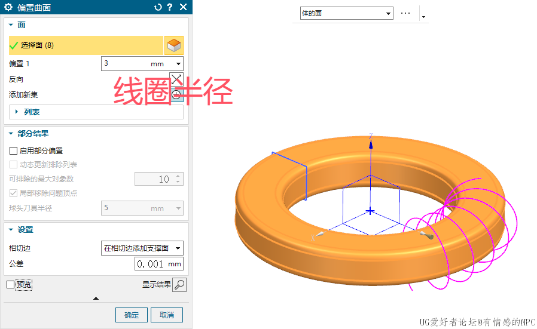Click the reset dialog circular arrow icon
The width and height of the screenshot is (537, 329).
(158, 7)
